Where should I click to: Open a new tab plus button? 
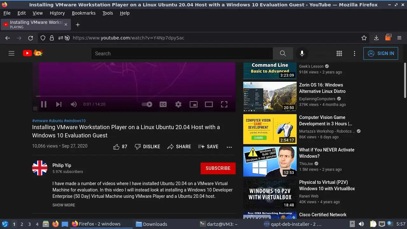pyautogui.click(x=78, y=24)
